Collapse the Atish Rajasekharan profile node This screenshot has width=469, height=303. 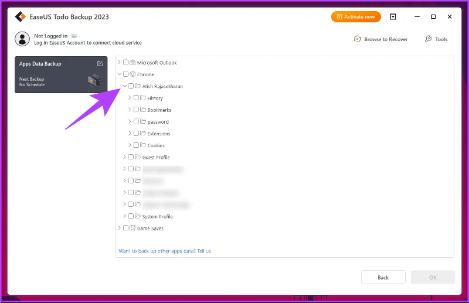[x=124, y=86]
